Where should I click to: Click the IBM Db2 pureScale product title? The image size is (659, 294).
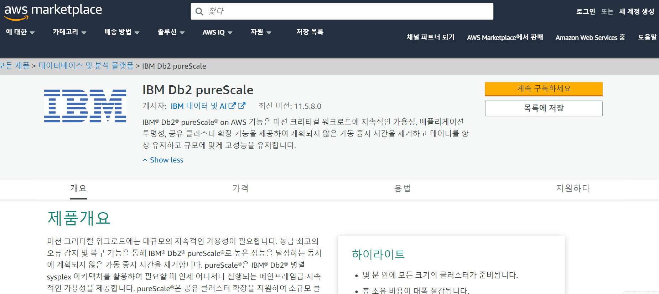pyautogui.click(x=198, y=90)
